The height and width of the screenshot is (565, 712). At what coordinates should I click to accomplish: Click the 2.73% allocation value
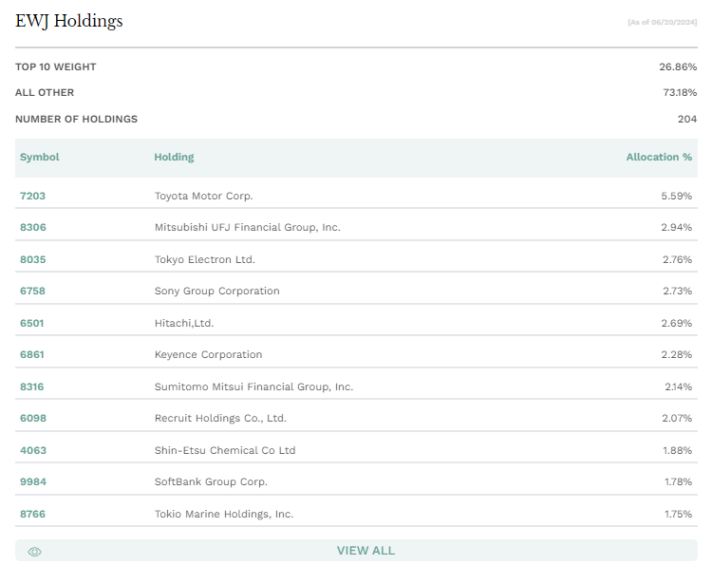(677, 291)
